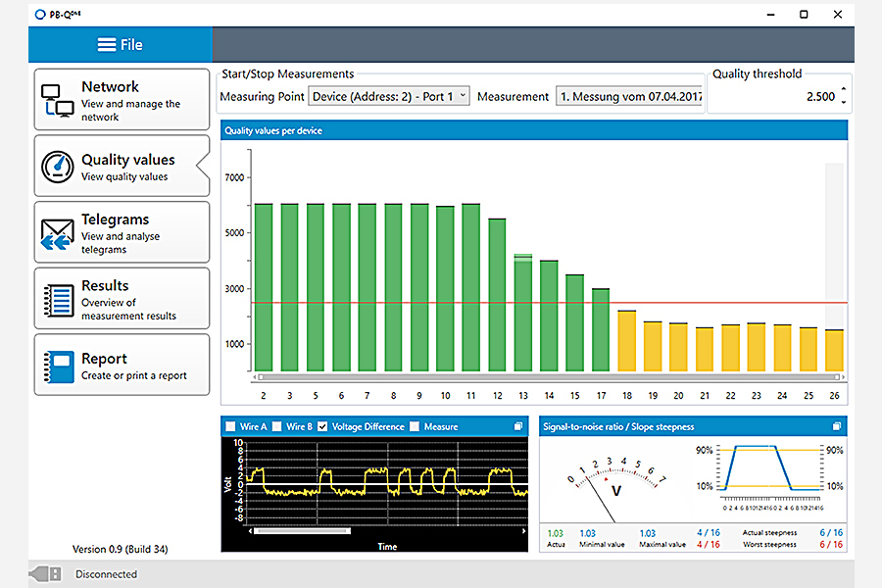Toggle the Measure checkbox

pos(415,426)
